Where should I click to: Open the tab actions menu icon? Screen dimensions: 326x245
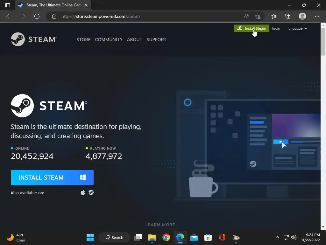(x=8, y=5)
